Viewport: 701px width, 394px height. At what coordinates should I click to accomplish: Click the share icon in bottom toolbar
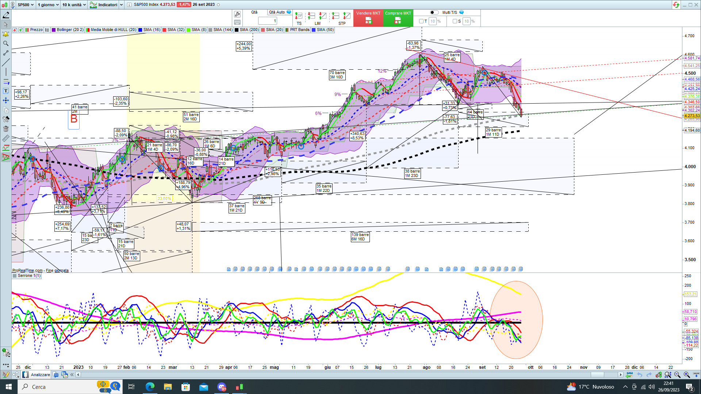[x=16, y=375]
